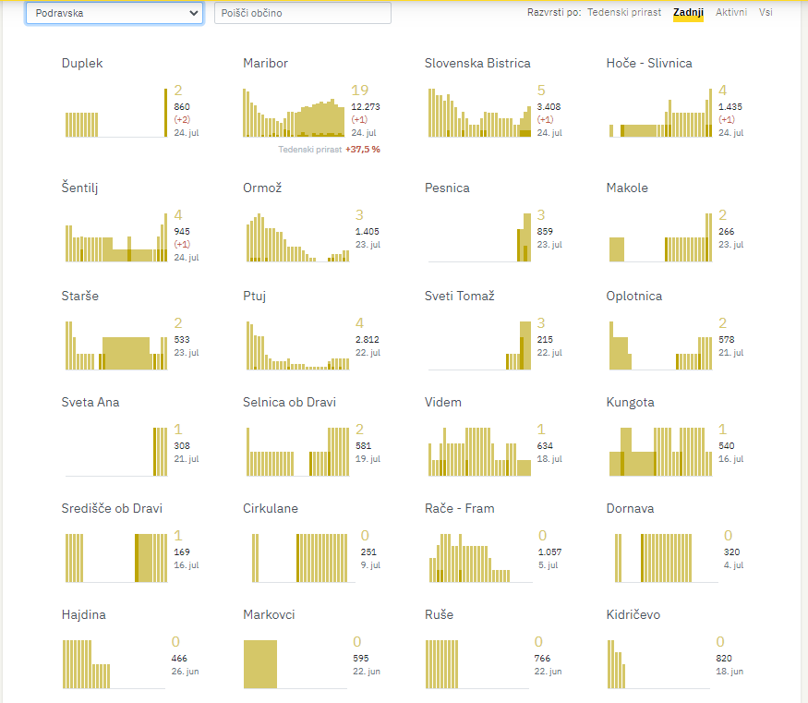Click the Maribor bar chart
The image size is (808, 703).
point(294,113)
